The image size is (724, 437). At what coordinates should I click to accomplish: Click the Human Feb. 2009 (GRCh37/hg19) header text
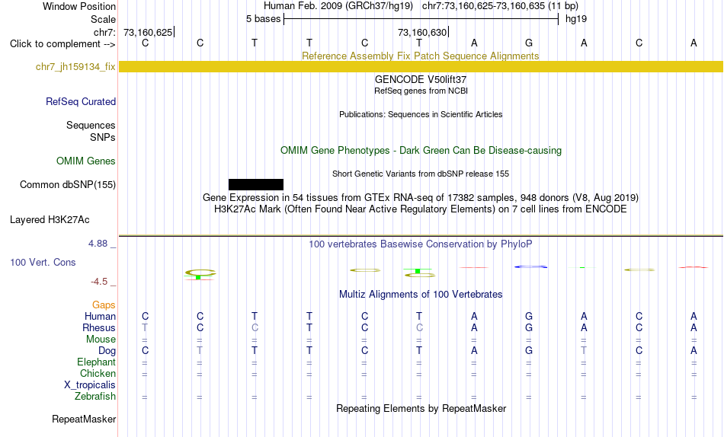coord(338,6)
